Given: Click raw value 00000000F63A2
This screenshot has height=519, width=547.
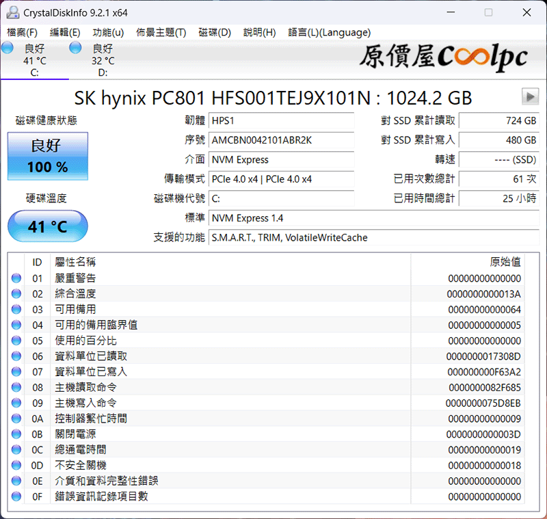Looking at the screenshot, I should click(x=484, y=372).
